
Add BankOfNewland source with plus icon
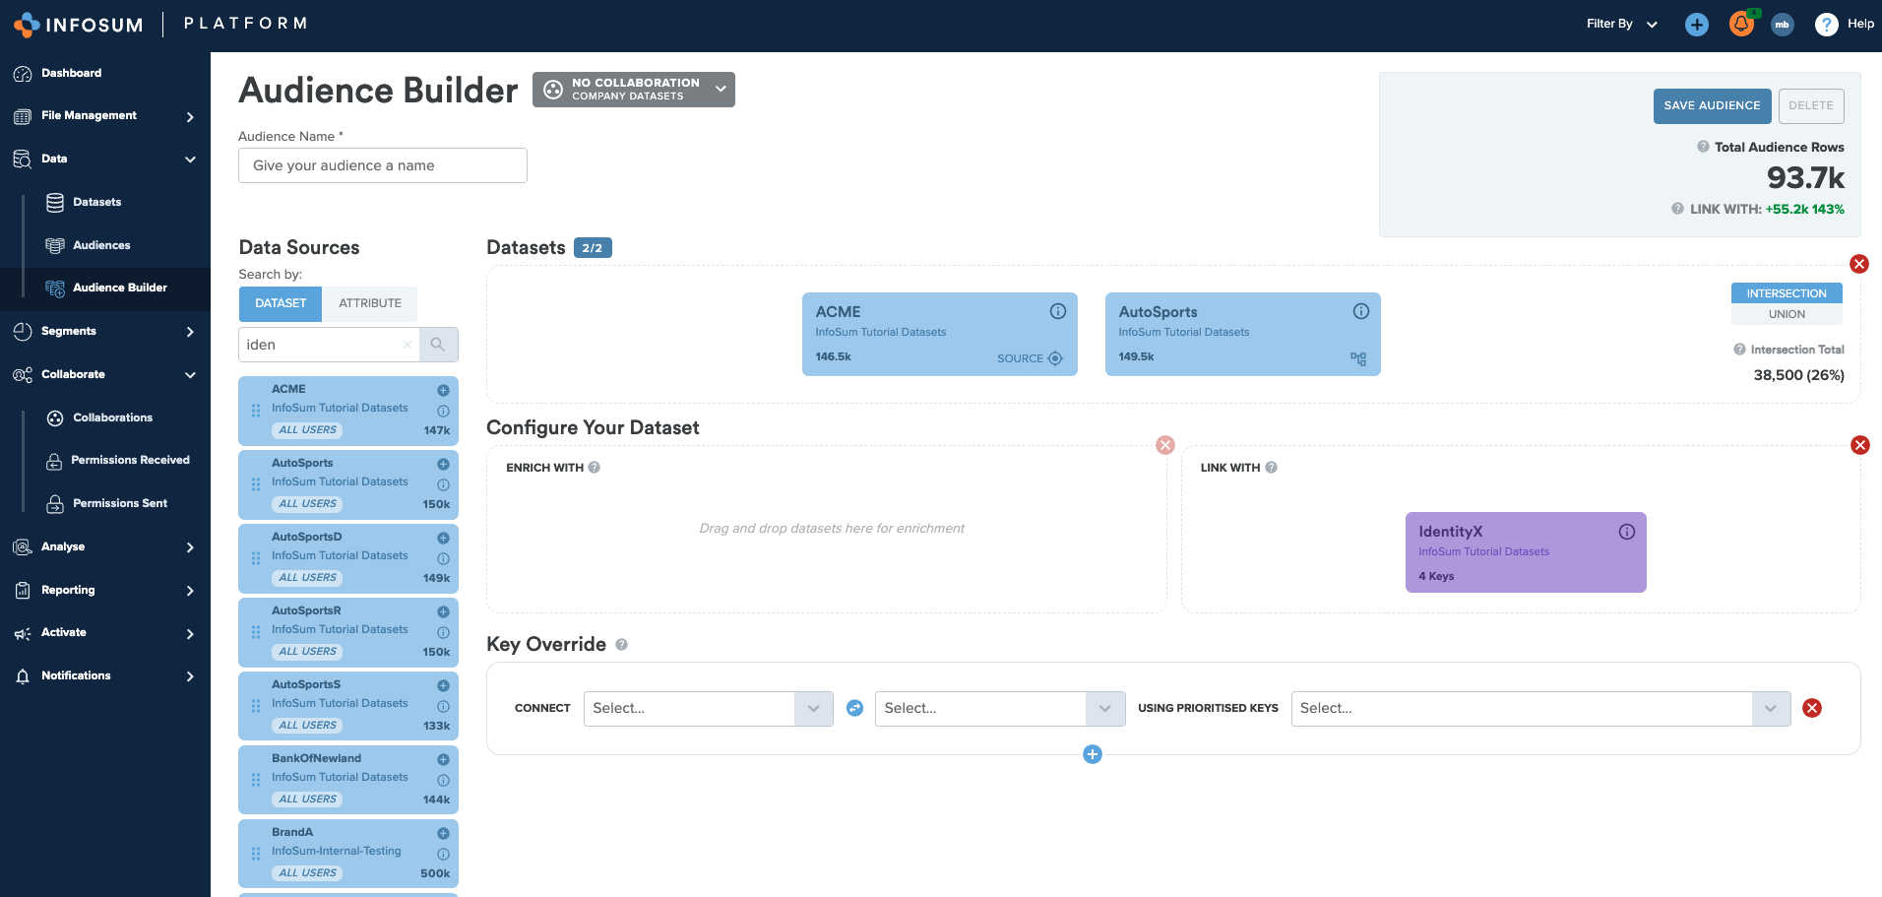point(443,759)
